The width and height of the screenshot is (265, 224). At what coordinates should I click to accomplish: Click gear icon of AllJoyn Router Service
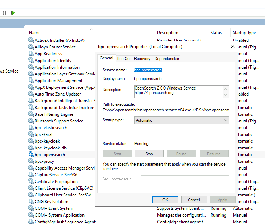[31, 47]
